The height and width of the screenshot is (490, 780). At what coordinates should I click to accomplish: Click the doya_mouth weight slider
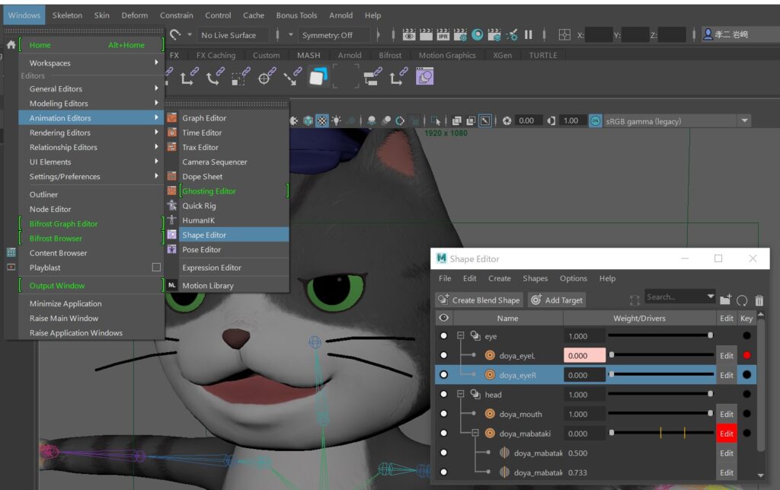coord(660,413)
